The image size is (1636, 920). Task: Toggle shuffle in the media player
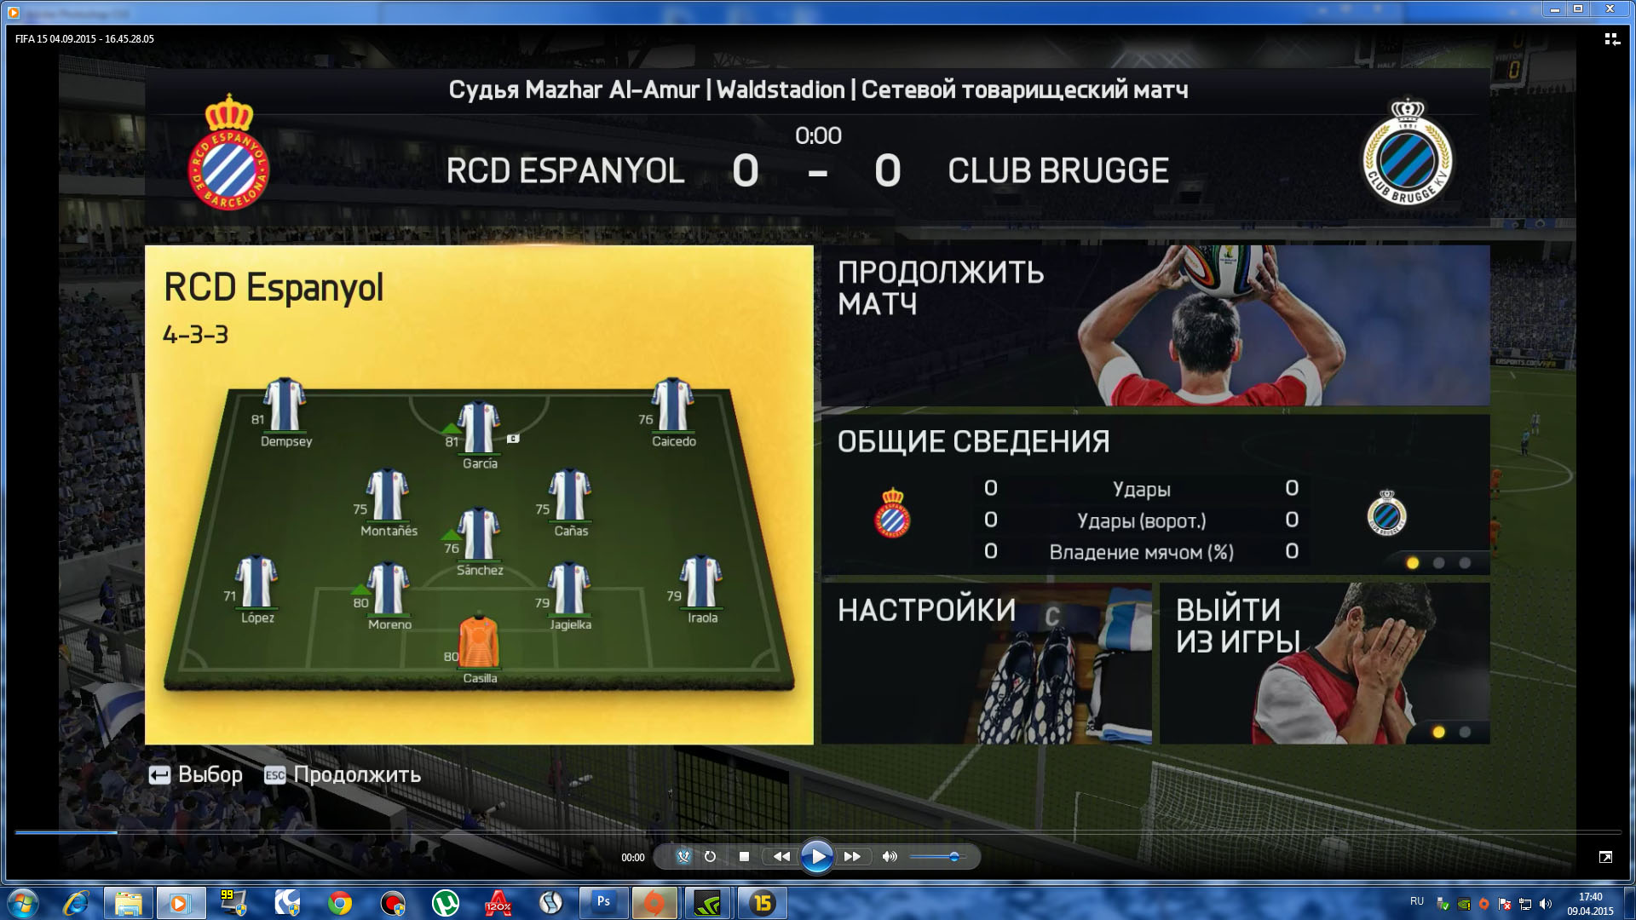[683, 857]
